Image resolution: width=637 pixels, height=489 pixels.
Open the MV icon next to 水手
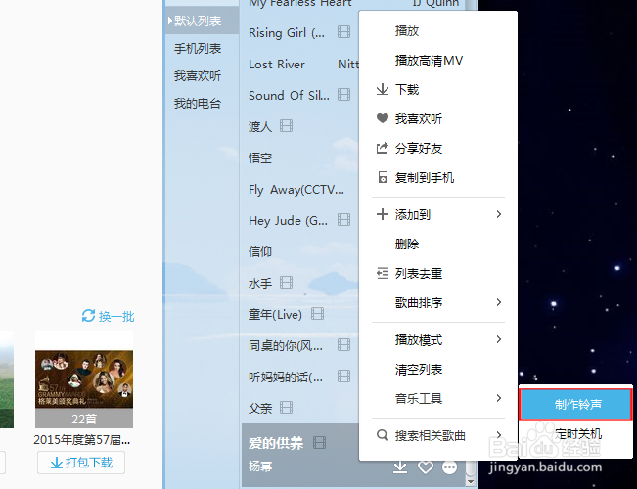point(286,283)
